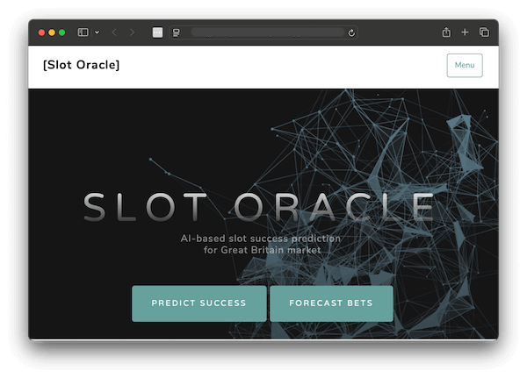Click the Safari address bar
Image resolution: width=527 pixels, height=378 pixels.
[263, 32]
